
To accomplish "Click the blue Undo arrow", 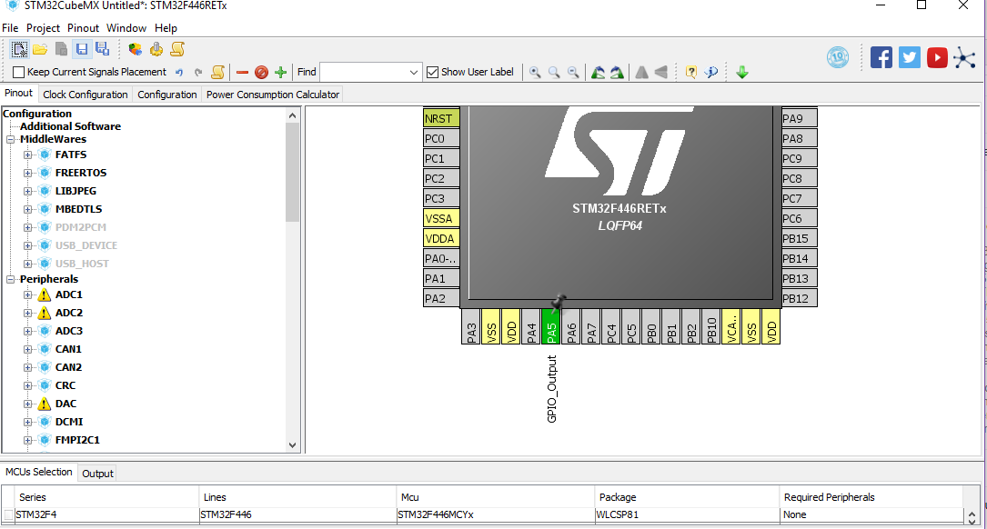I will (179, 73).
